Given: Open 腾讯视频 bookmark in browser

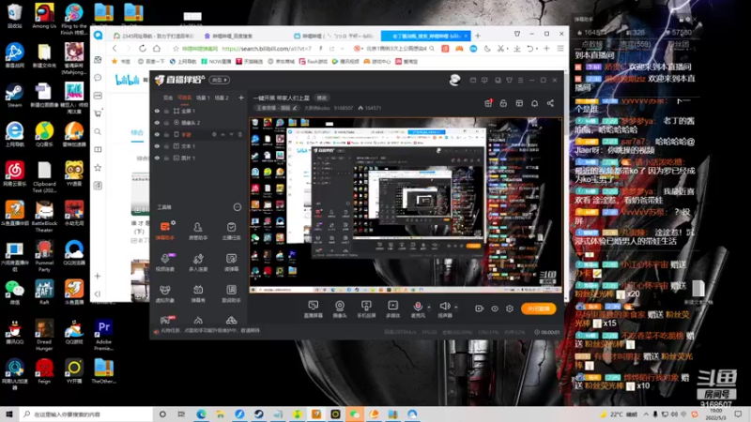Looking at the screenshot, I should pyautogui.click(x=345, y=62).
